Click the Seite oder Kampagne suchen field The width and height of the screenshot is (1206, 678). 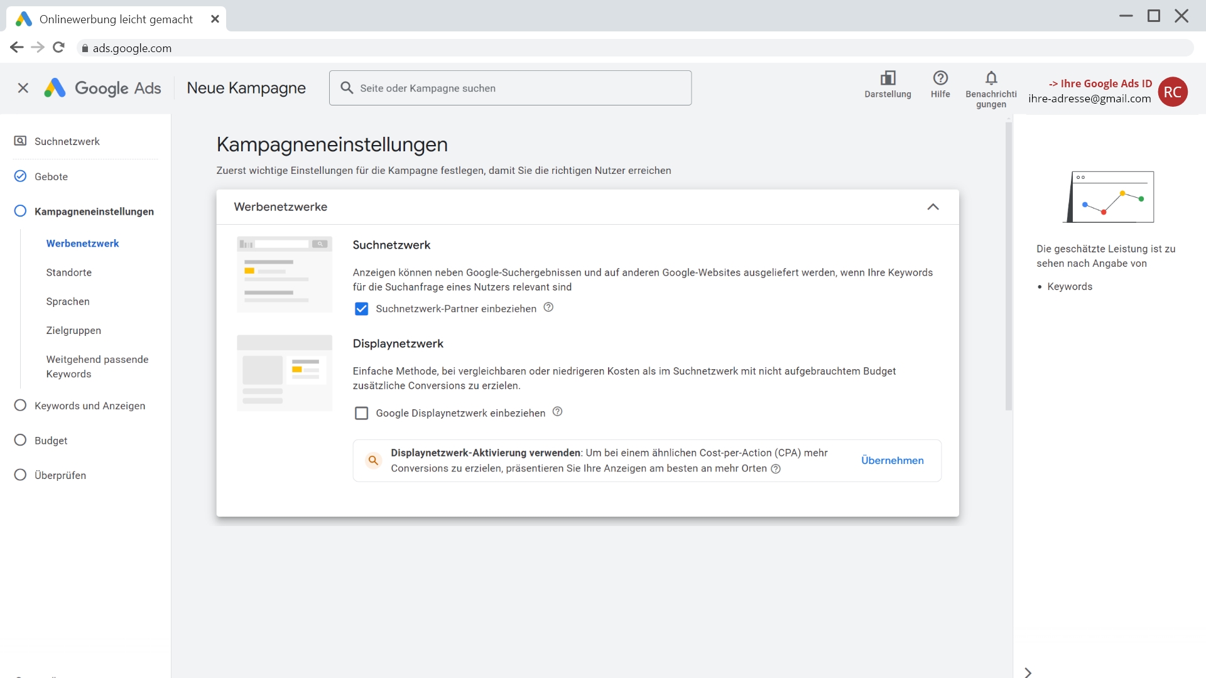click(x=510, y=89)
